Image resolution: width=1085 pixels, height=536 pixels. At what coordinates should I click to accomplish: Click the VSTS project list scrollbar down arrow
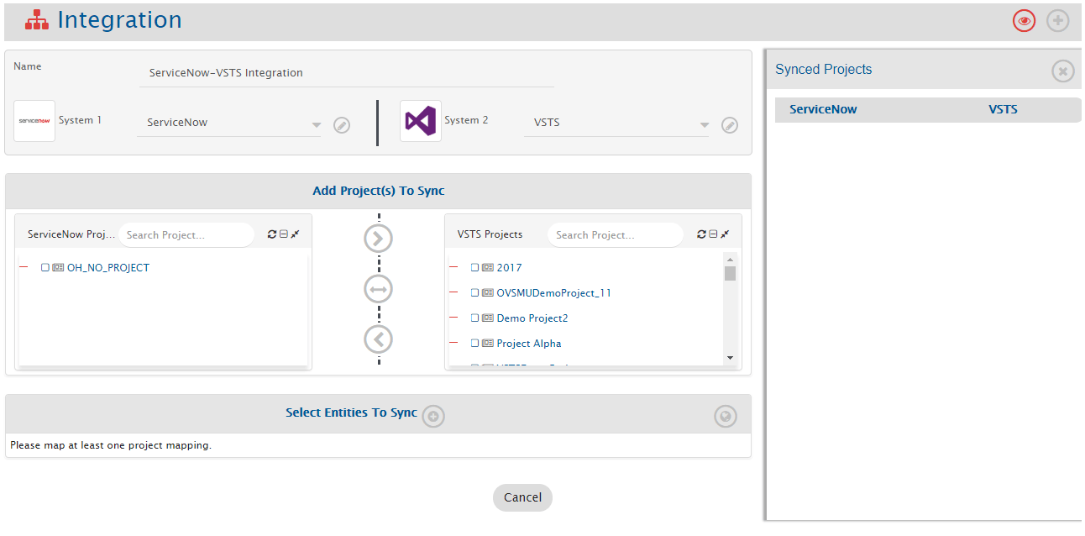[x=730, y=358]
